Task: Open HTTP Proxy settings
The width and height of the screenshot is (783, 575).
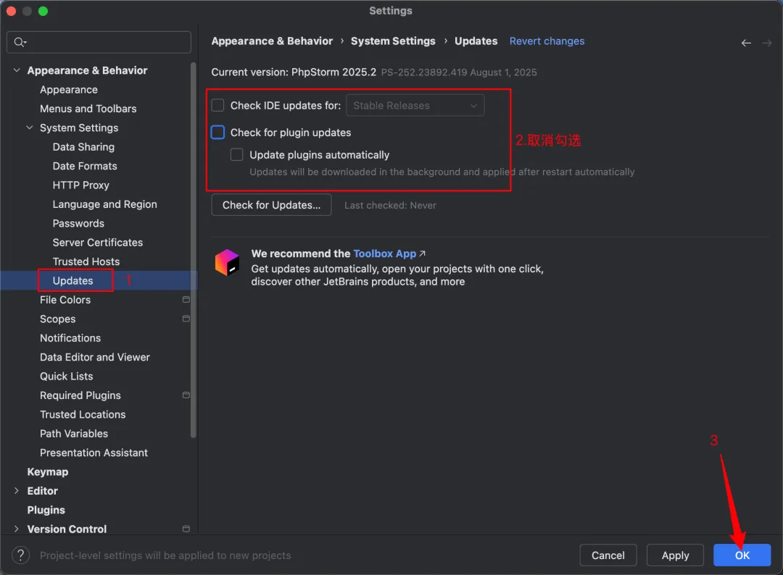Action: [x=81, y=185]
